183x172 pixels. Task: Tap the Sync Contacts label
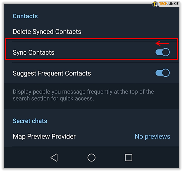[x=33, y=53]
